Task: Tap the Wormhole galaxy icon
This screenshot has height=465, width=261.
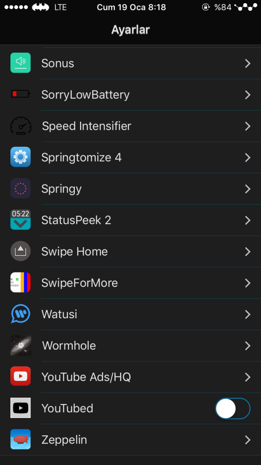Action: 20,345
